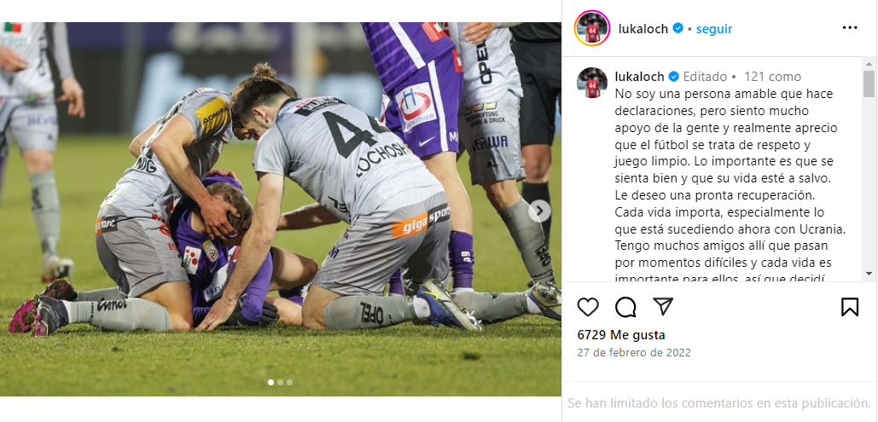Image resolution: width=878 pixels, height=422 pixels.
Task: Go to next photo with arrow
Action: point(540,211)
